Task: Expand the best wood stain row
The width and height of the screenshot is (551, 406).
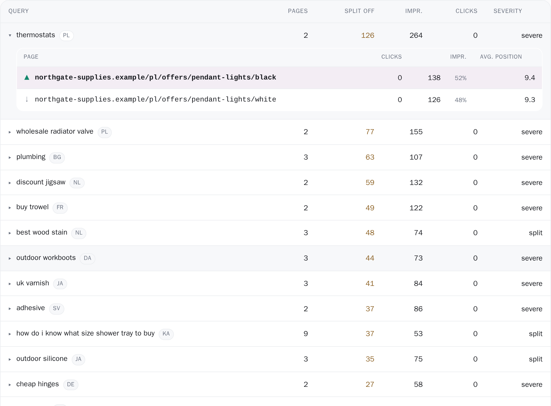Action: click(x=10, y=233)
